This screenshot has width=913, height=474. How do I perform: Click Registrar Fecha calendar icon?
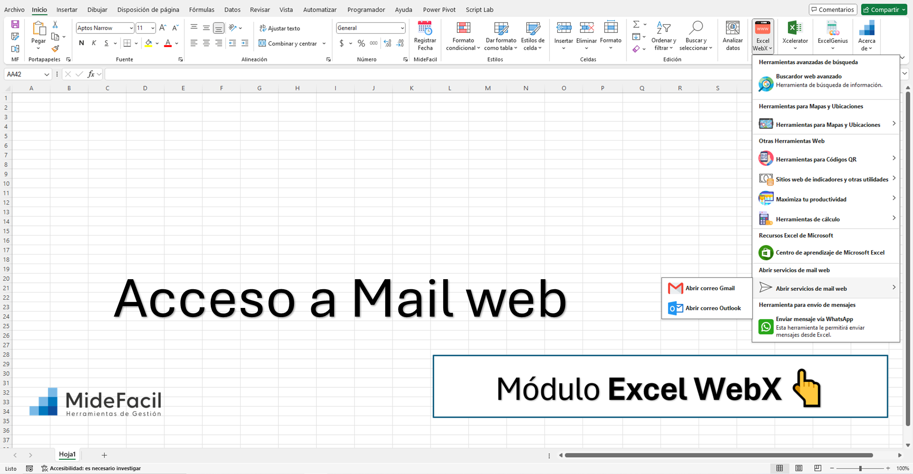[x=425, y=28]
